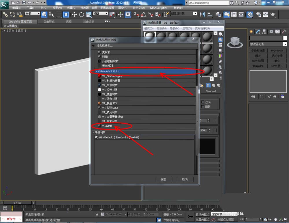Viewport: 289px width, 223px height.
Task: Open the 自定义(U) menu
Action: click(139, 8)
